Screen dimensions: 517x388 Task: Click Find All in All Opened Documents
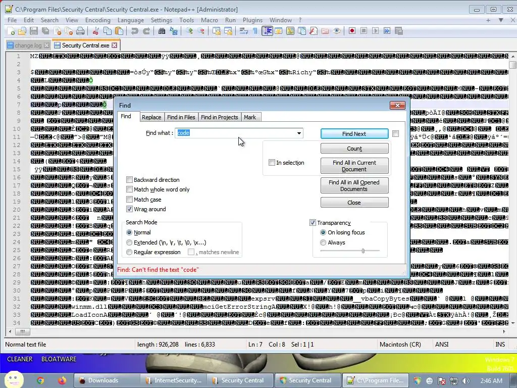[x=354, y=185]
